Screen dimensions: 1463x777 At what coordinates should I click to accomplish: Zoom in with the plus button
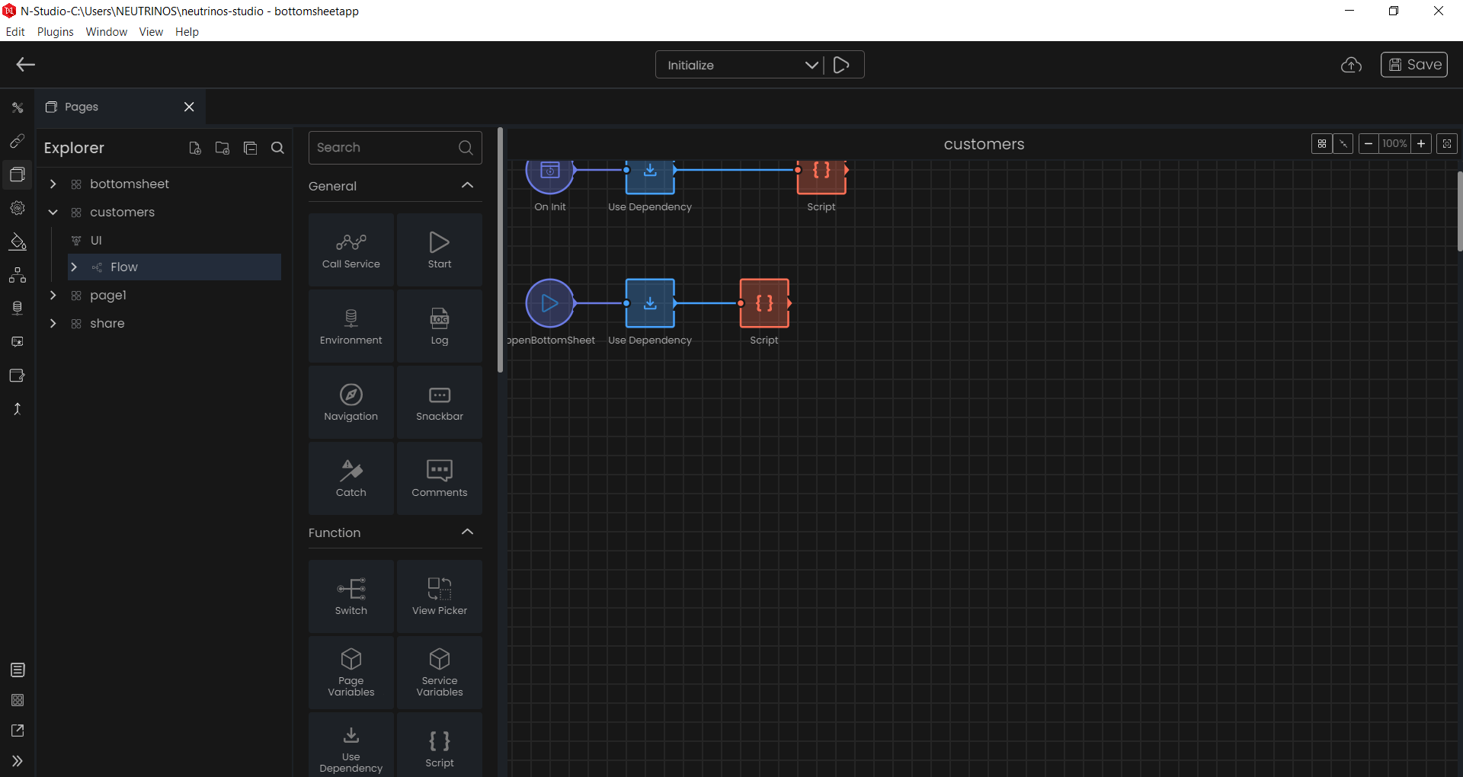[1421, 143]
